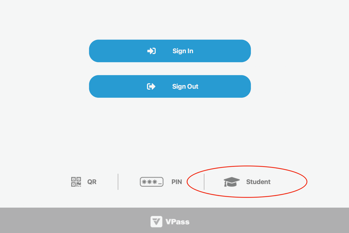Click the VPass brand name text
Viewport: 349px width, 233px height.
click(177, 222)
